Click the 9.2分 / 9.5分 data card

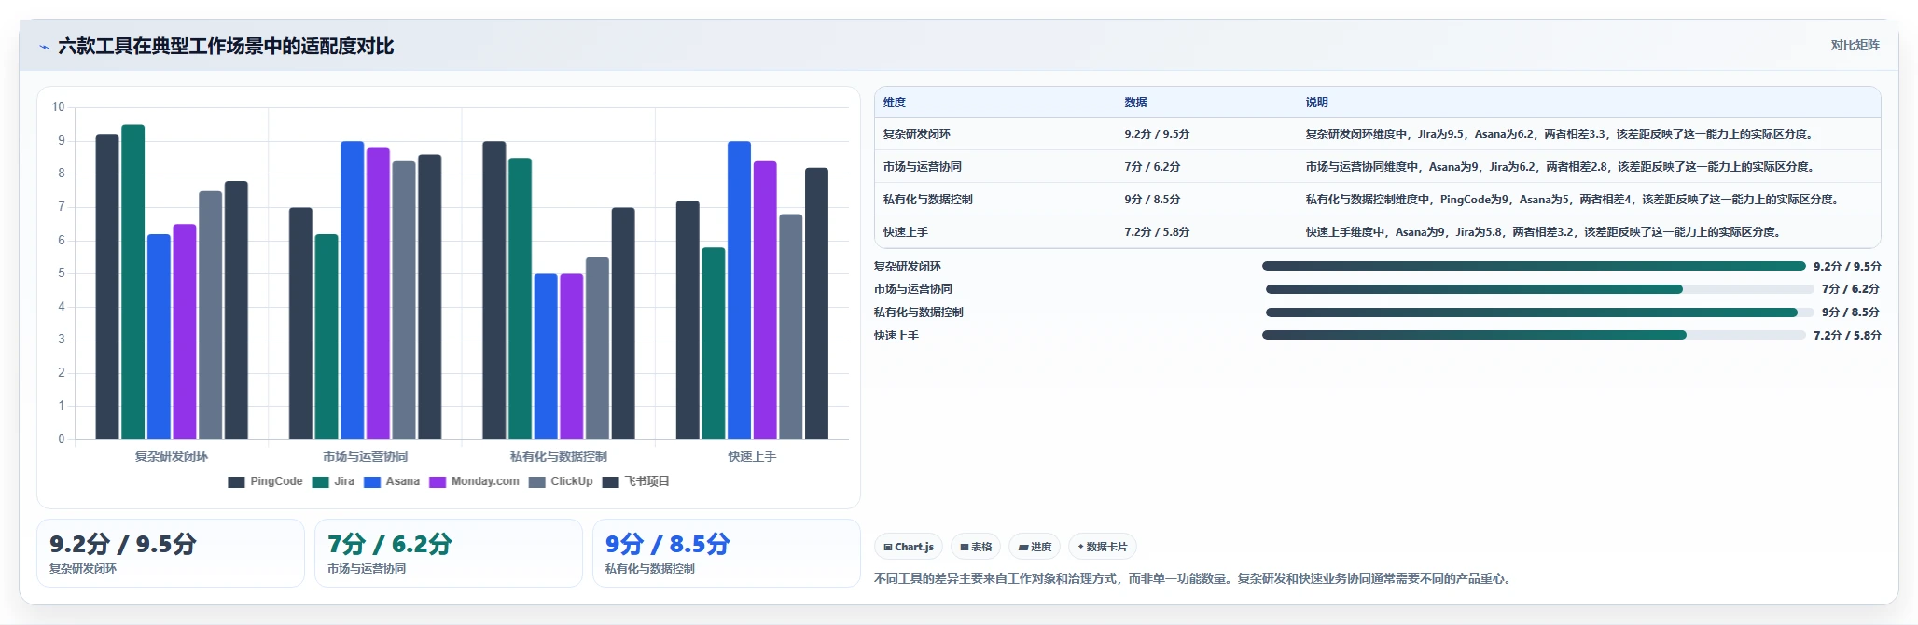tap(171, 553)
